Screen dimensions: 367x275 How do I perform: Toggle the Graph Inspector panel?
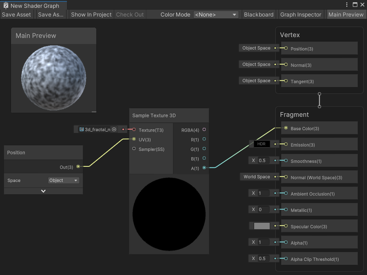click(x=301, y=14)
